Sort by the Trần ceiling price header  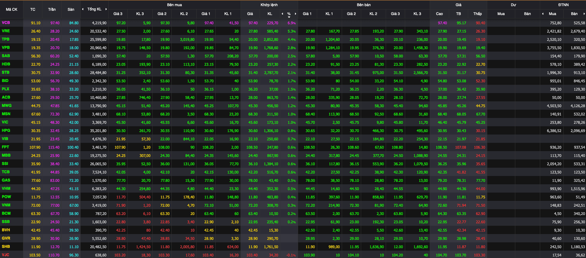(x=52, y=10)
